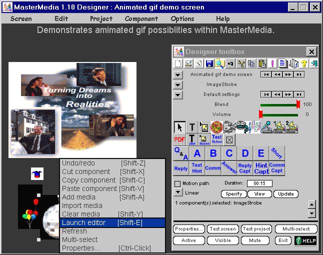Click the copy documents icon in toolbox
Image resolution: width=323 pixels, height=255 pixels.
[x=251, y=63]
